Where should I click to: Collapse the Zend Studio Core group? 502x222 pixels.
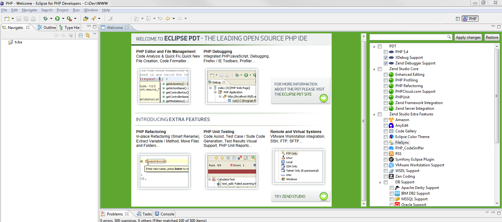click(374, 69)
